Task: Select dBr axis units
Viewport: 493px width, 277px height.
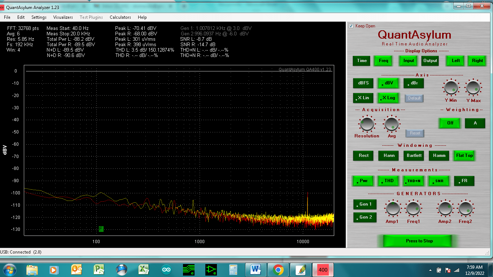Action: click(414, 83)
